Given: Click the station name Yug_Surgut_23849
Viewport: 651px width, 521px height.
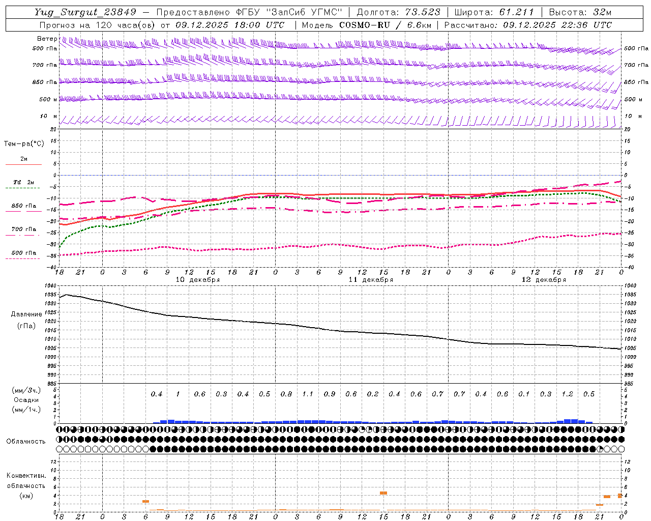Looking at the screenshot, I should 85,12.
